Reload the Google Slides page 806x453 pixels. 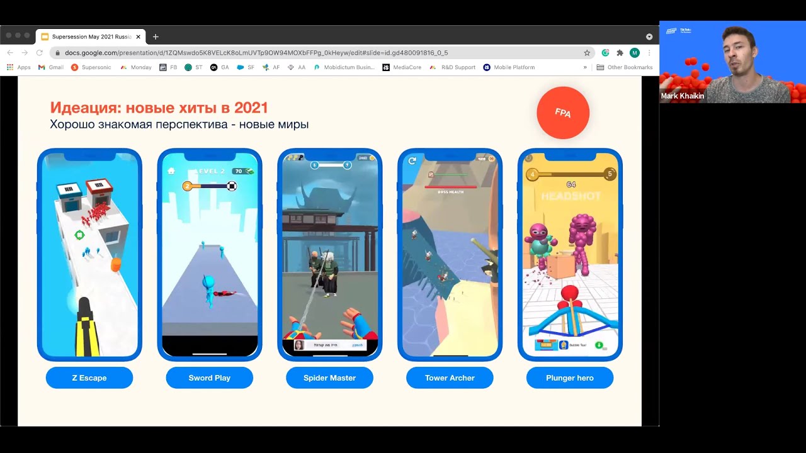pyautogui.click(x=40, y=53)
